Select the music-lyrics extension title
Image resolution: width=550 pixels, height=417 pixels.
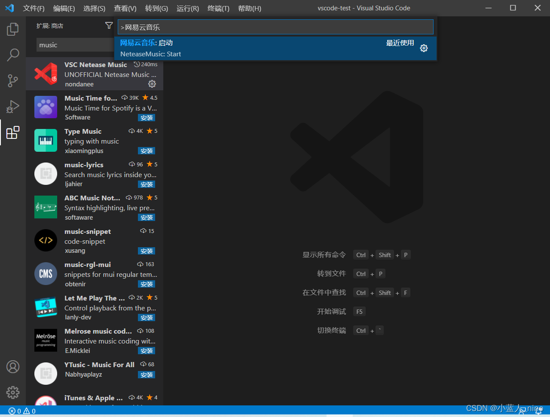click(84, 165)
